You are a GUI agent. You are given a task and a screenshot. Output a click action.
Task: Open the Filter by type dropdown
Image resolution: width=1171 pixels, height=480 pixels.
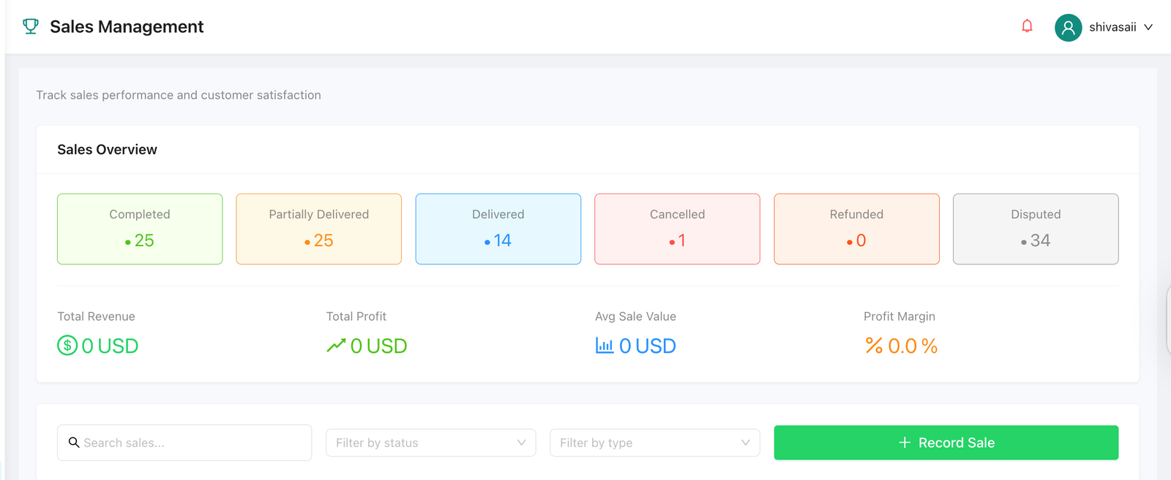(x=654, y=442)
